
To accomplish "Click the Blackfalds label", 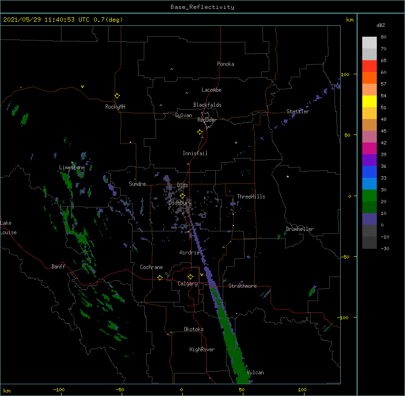I will [x=207, y=105].
